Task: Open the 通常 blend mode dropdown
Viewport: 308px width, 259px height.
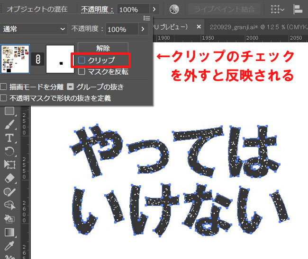Action: [33, 29]
